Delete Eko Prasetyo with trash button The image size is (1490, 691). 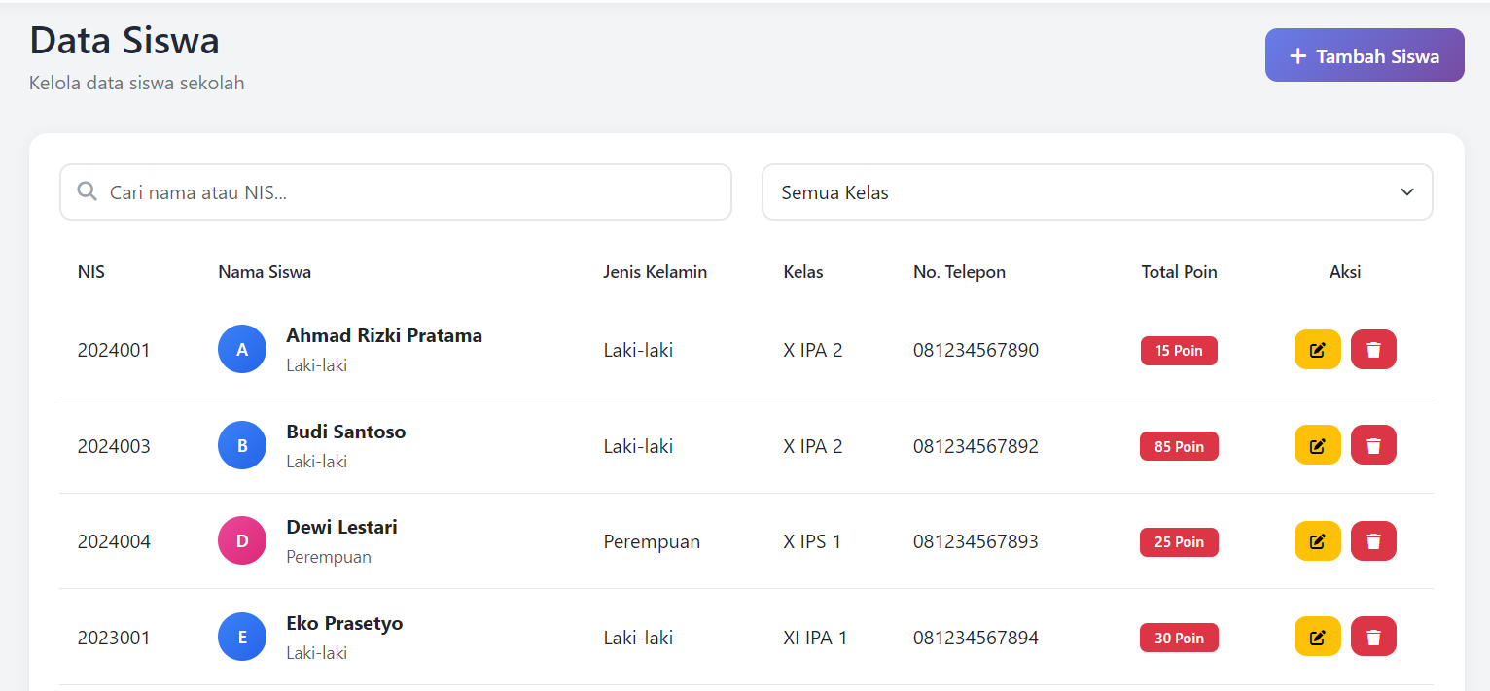[x=1373, y=637]
